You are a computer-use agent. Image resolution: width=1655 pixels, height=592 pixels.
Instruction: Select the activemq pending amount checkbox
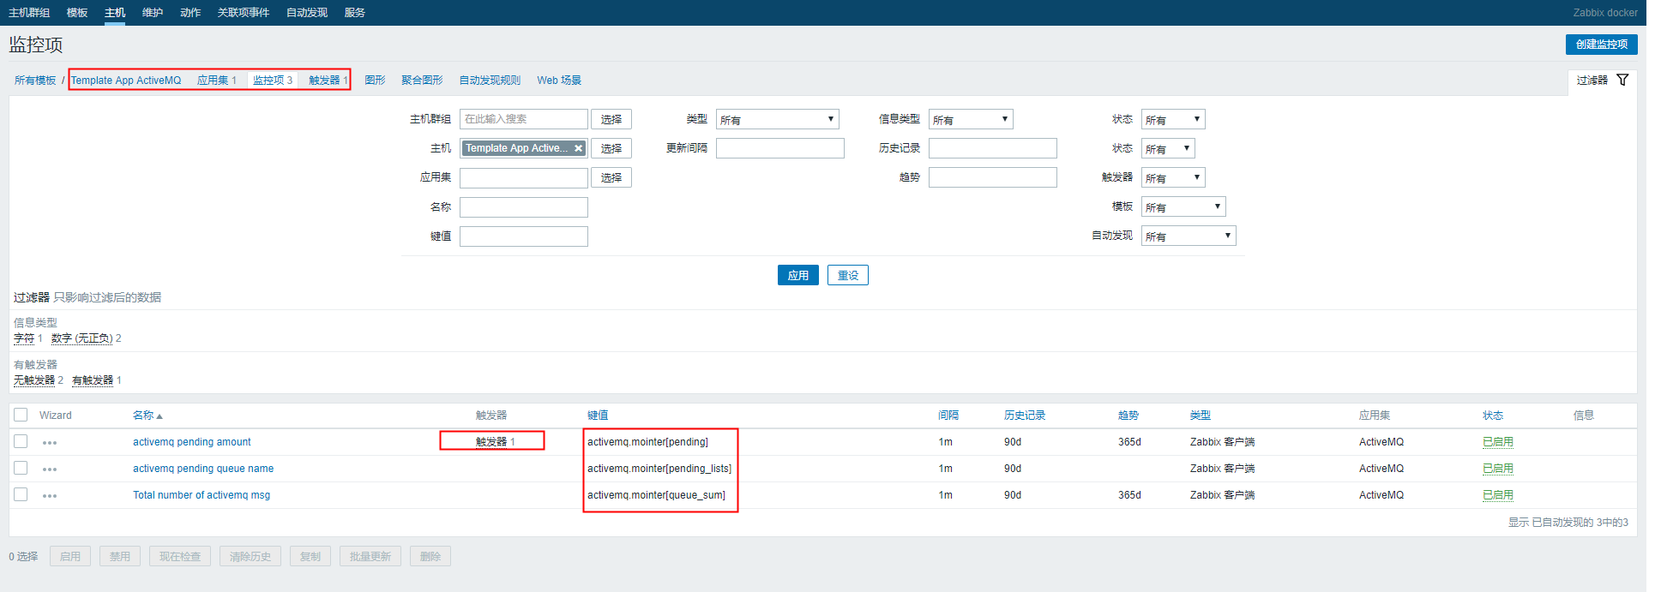tap(21, 441)
